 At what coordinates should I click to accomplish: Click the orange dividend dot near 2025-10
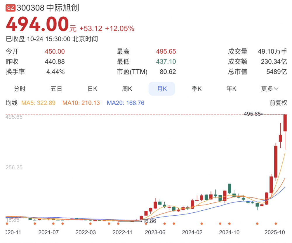(275, 224)
